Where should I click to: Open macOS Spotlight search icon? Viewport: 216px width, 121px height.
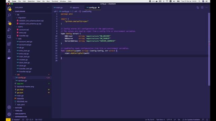[199, 1]
